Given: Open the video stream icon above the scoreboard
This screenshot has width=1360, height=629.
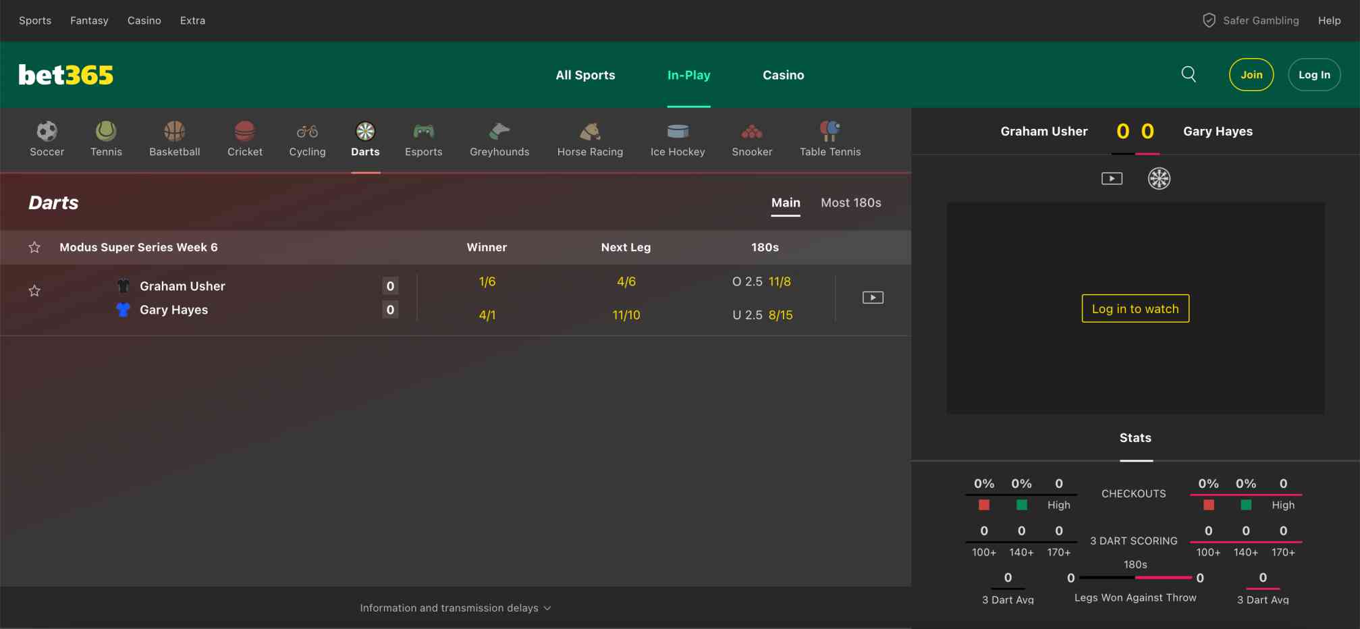Looking at the screenshot, I should 1111,178.
